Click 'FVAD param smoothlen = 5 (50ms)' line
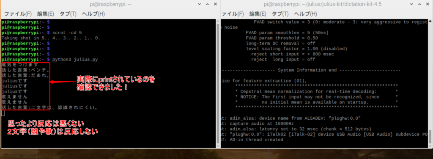Image resolution: width=433 pixels, height=159 pixels. pos(287,33)
